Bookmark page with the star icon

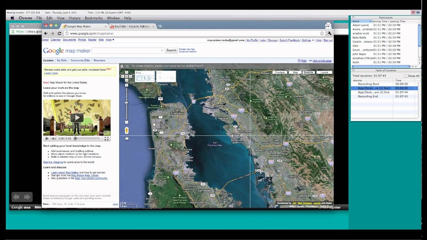pos(322,33)
